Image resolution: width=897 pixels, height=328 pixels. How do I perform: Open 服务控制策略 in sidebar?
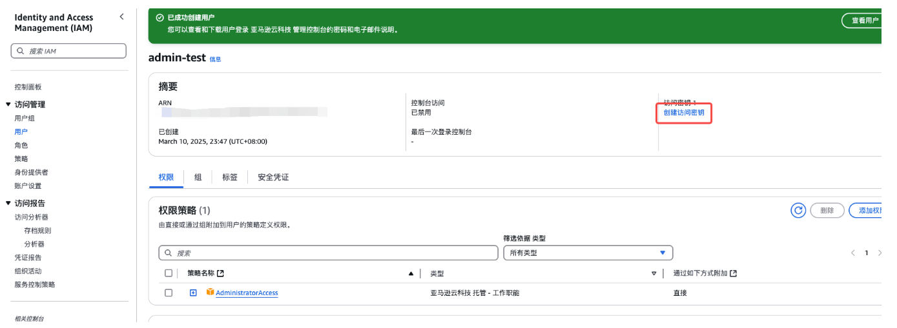point(35,285)
